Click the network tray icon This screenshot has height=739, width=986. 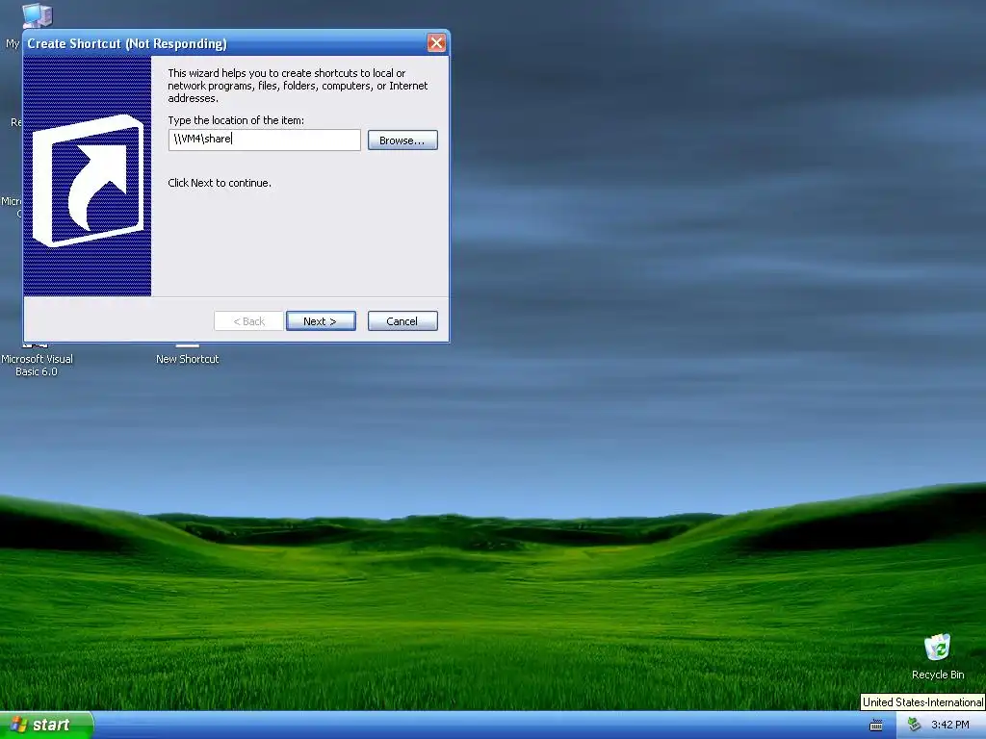tap(914, 725)
